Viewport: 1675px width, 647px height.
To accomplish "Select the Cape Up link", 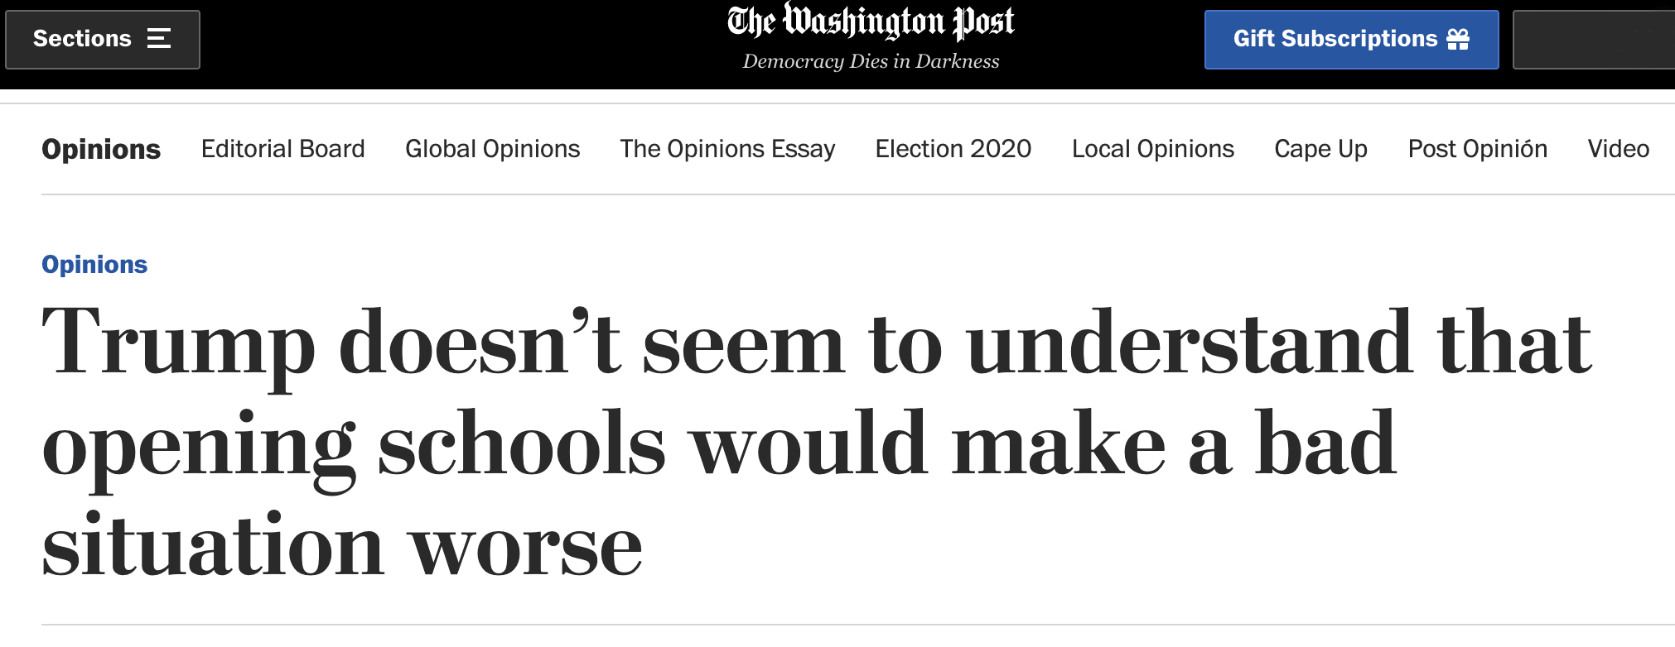I will tap(1320, 149).
